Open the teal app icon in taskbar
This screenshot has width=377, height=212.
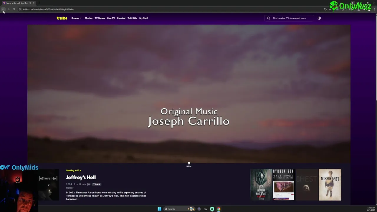212,209
